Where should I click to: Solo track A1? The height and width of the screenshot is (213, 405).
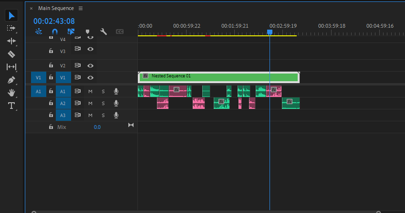point(103,92)
